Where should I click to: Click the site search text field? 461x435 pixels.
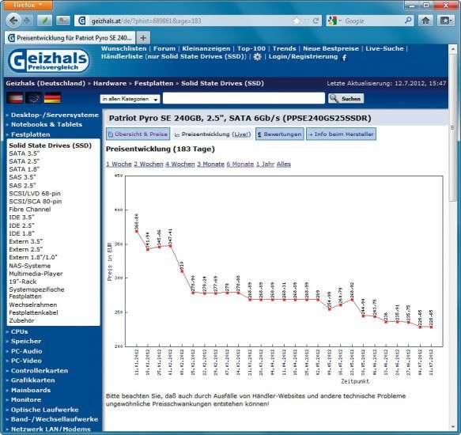(244, 98)
